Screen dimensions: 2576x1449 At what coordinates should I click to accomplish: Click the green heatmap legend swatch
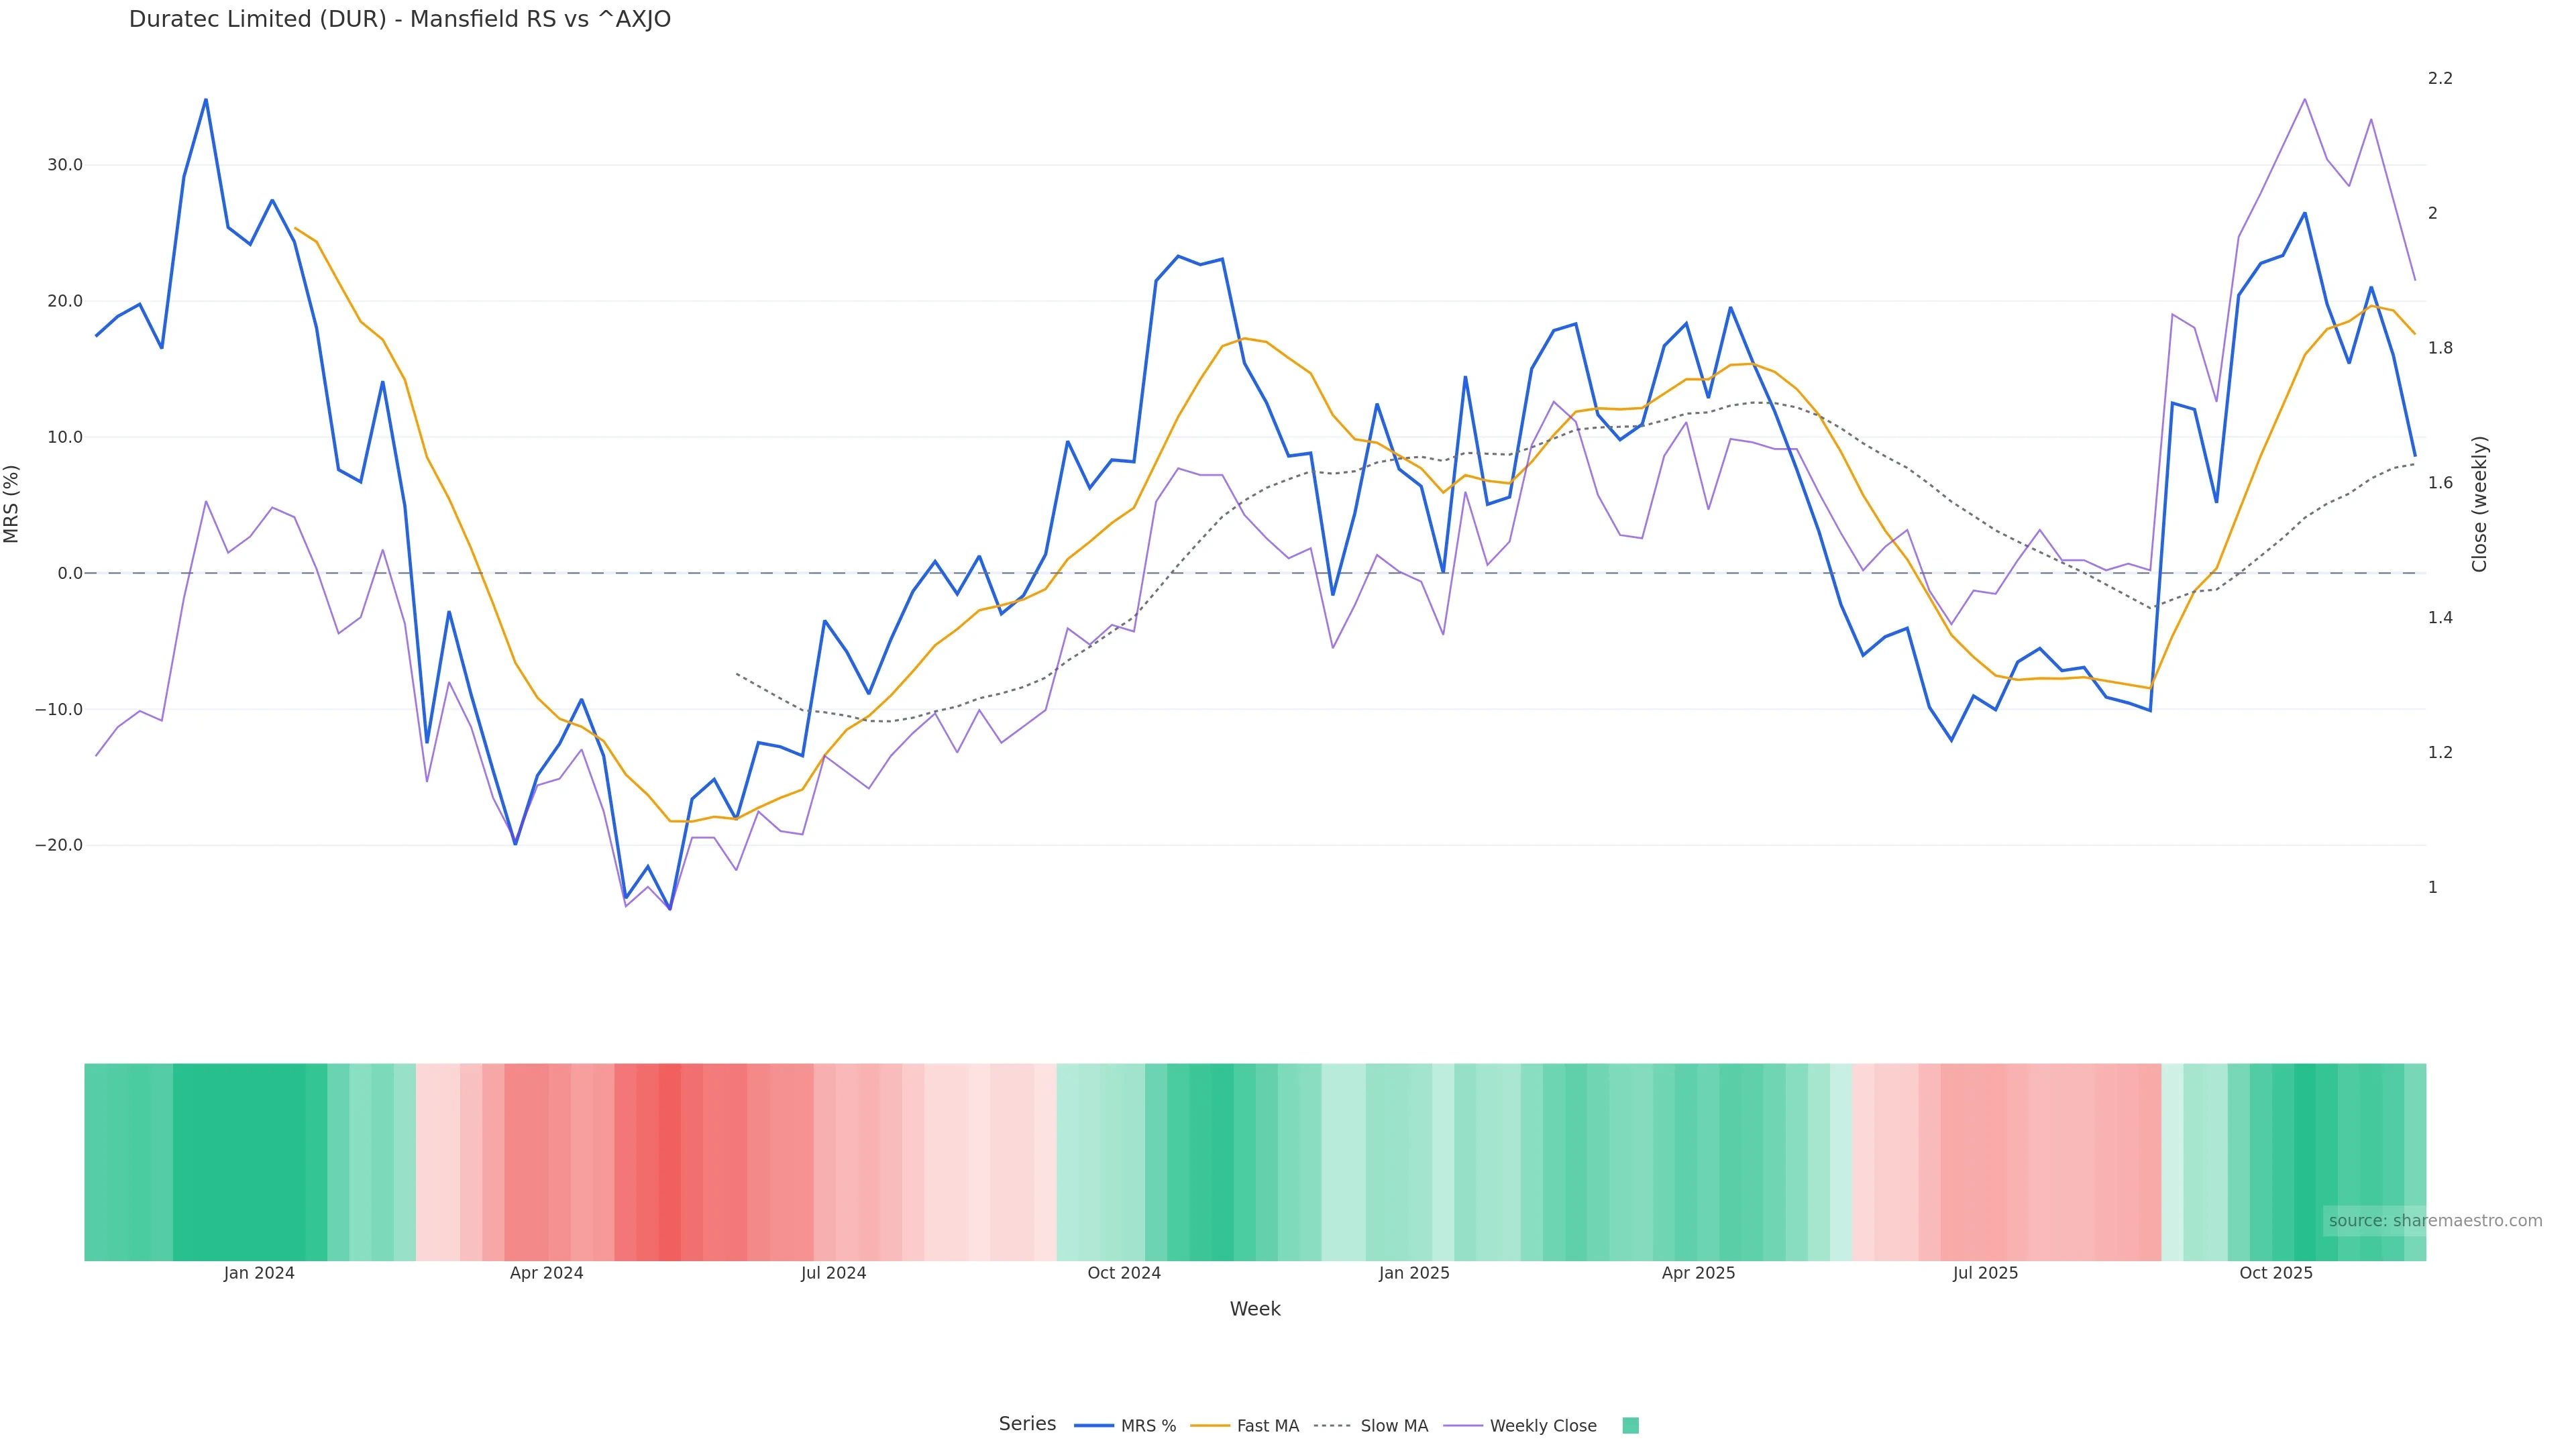point(1630,1426)
